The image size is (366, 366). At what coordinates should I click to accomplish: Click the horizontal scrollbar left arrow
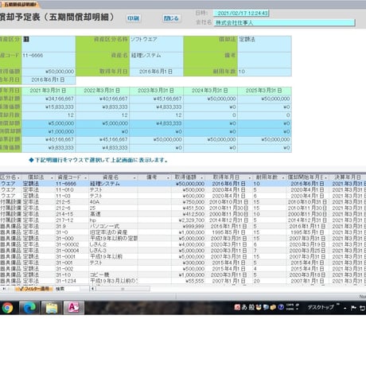92,289
